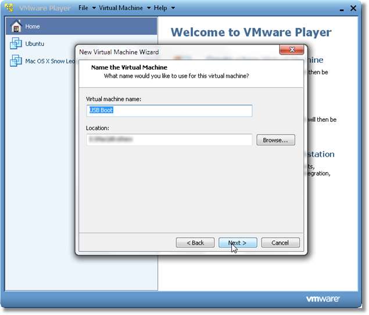The width and height of the screenshot is (369, 315).
Task: Close the VMware Player main window
Action: pos(353,8)
